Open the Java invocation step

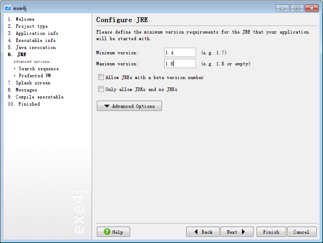click(35, 48)
